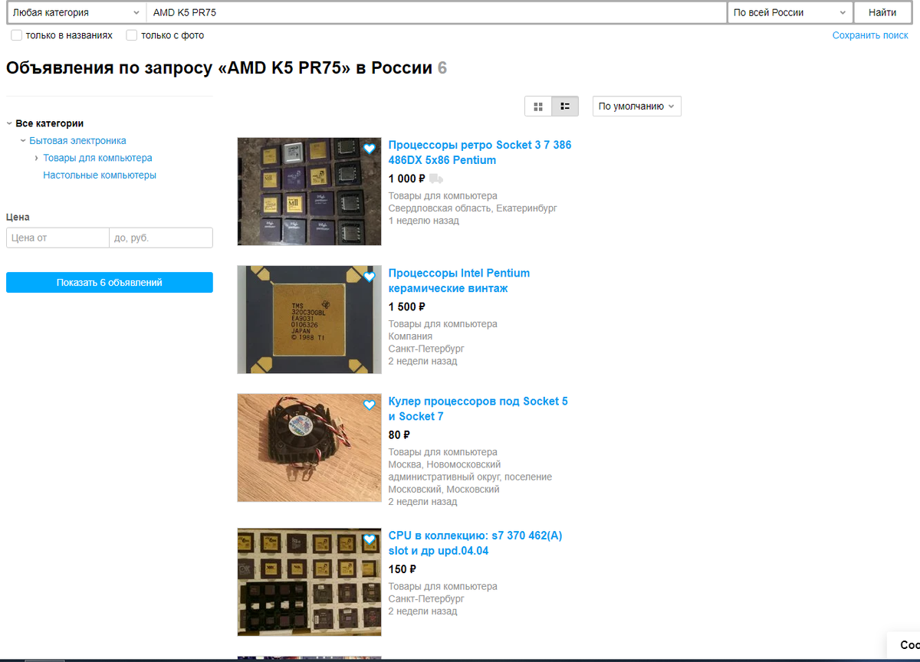Open the 'По всей России' region dropdown
920x662 pixels.
tap(790, 13)
